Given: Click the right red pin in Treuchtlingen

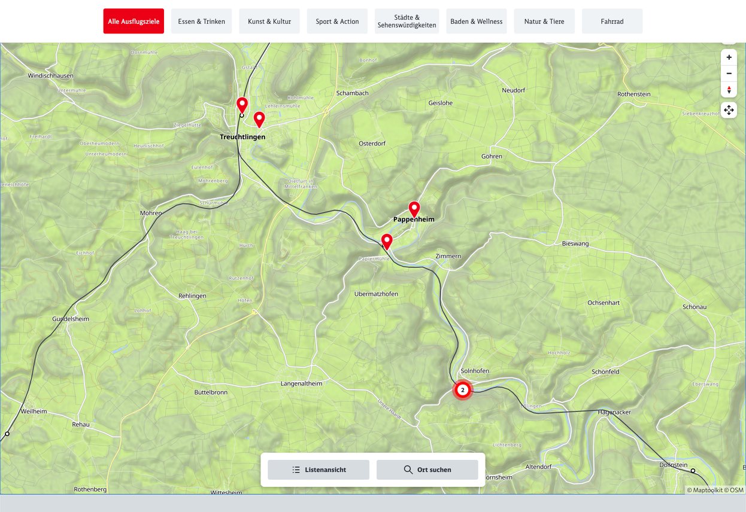Looking at the screenshot, I should pyautogui.click(x=259, y=118).
